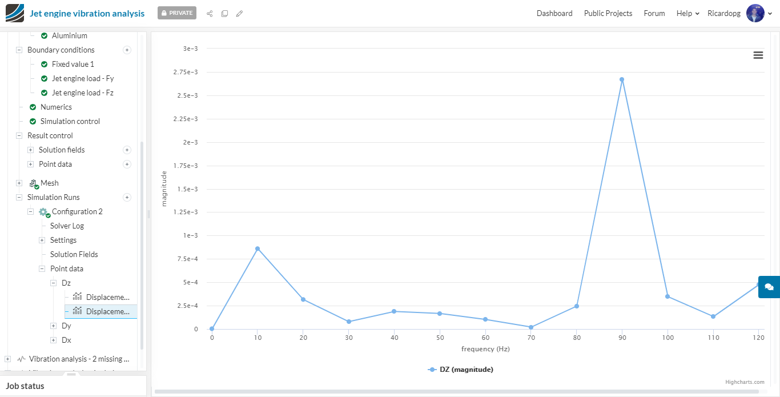Expand the Dx node
This screenshot has height=397, width=780.
pyautogui.click(x=53, y=340)
